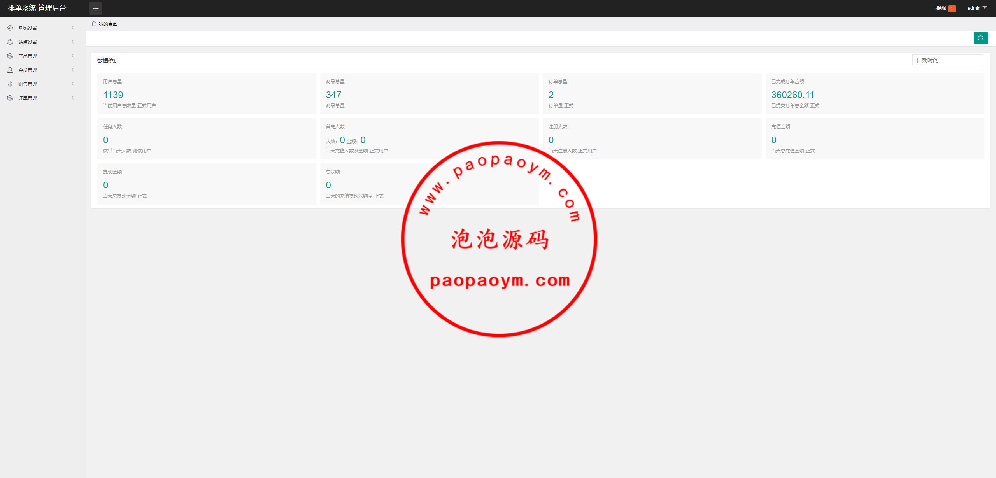
Task: Click the 产品管理 cube icon
Action: pos(10,56)
